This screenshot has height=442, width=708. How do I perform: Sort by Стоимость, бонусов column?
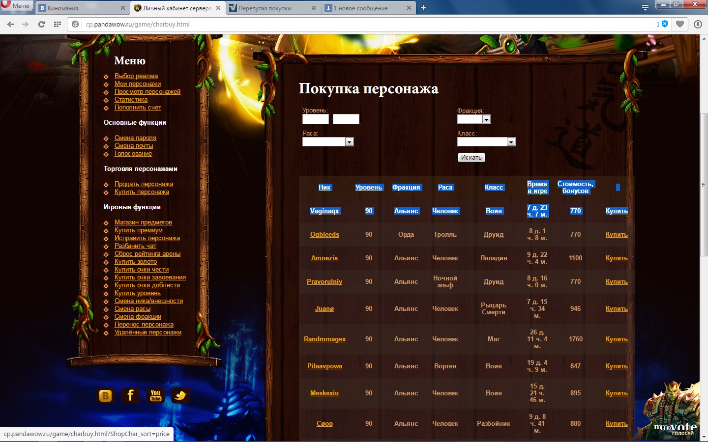point(576,187)
